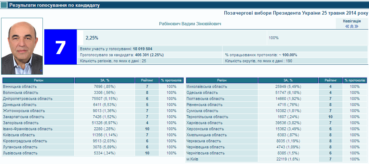Click the teal square icon in header
Viewport: 369px width, 164px height.
coord(4,5)
